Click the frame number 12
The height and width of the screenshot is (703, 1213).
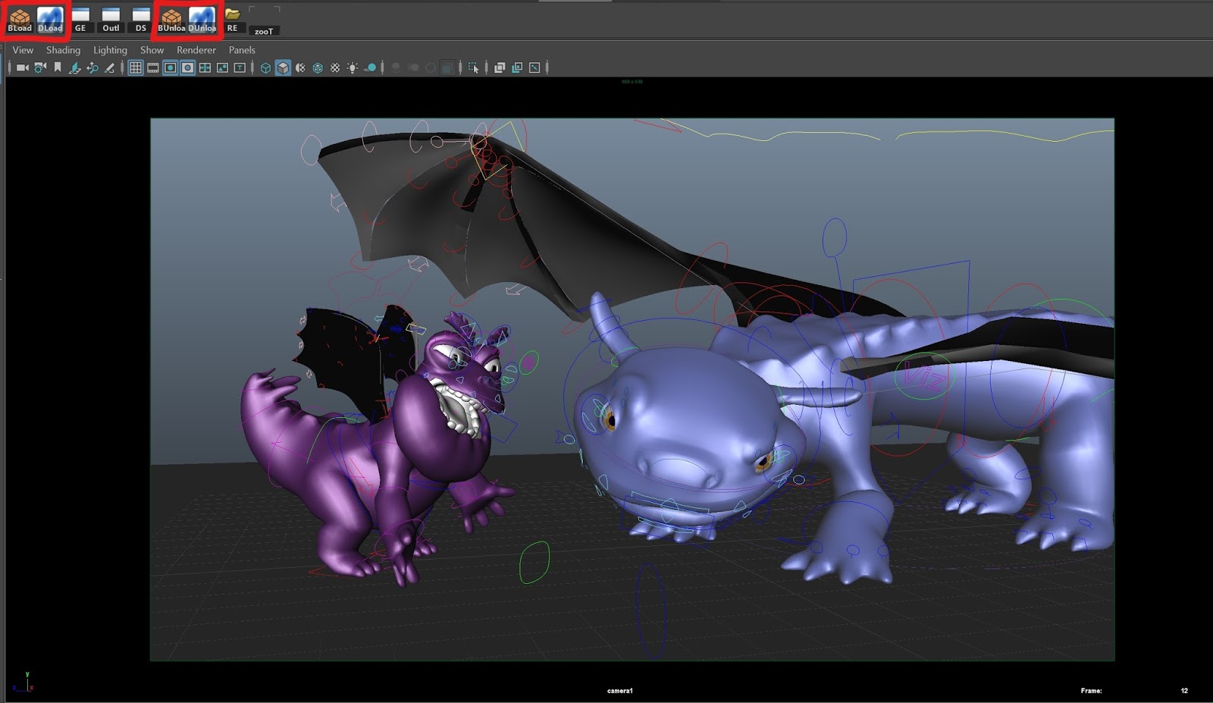(1184, 691)
